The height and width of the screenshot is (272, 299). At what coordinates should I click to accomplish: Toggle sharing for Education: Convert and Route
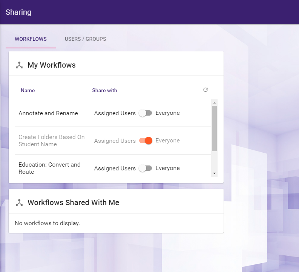146,168
